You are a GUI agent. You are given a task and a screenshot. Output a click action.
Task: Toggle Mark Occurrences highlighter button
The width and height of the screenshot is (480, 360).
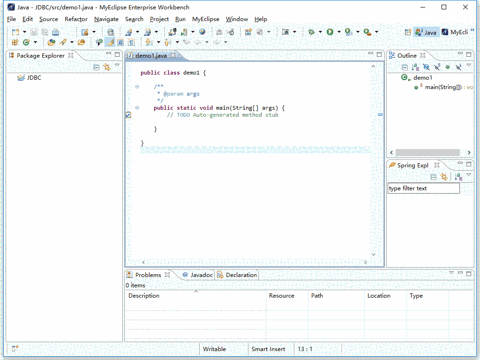click(x=110, y=42)
